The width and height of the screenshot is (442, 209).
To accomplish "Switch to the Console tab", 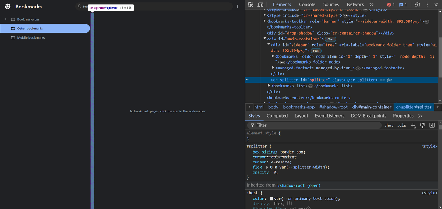I will click(307, 4).
